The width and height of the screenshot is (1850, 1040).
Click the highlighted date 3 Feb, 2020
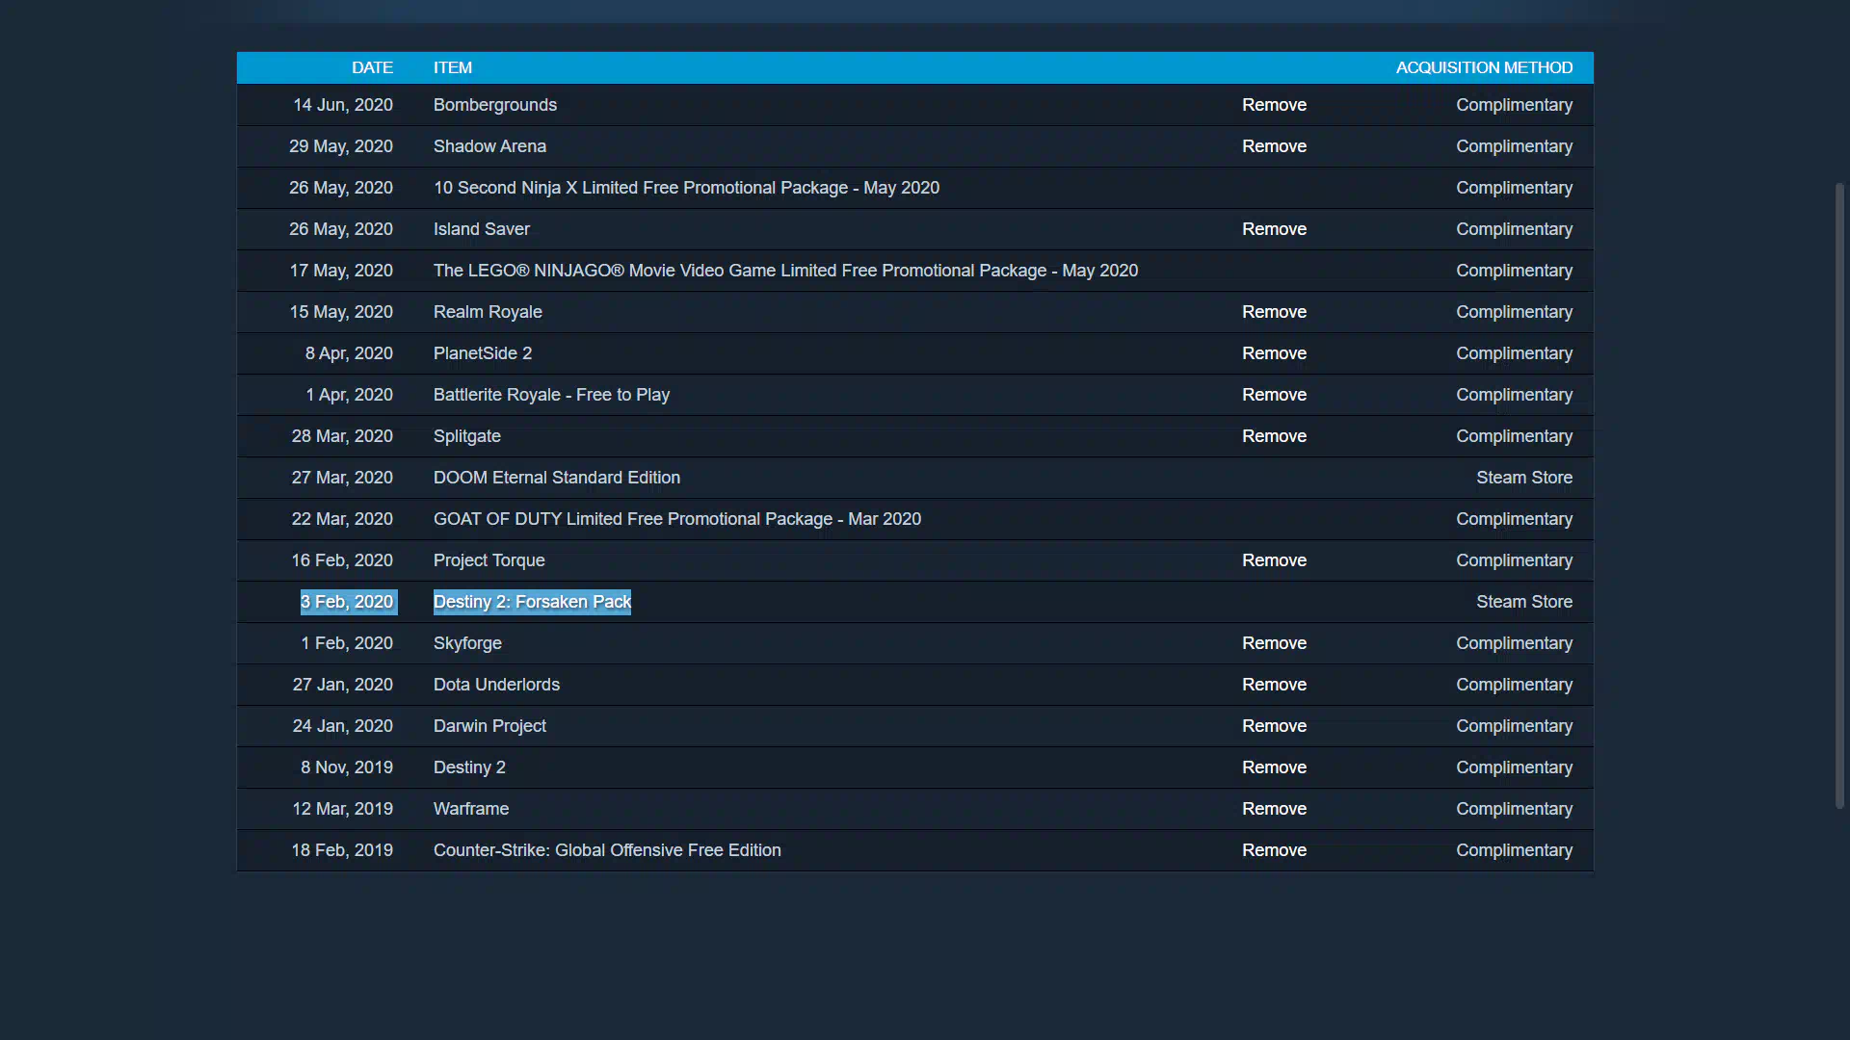pos(348,602)
